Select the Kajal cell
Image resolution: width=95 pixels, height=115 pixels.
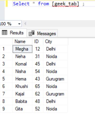tap(22, 94)
